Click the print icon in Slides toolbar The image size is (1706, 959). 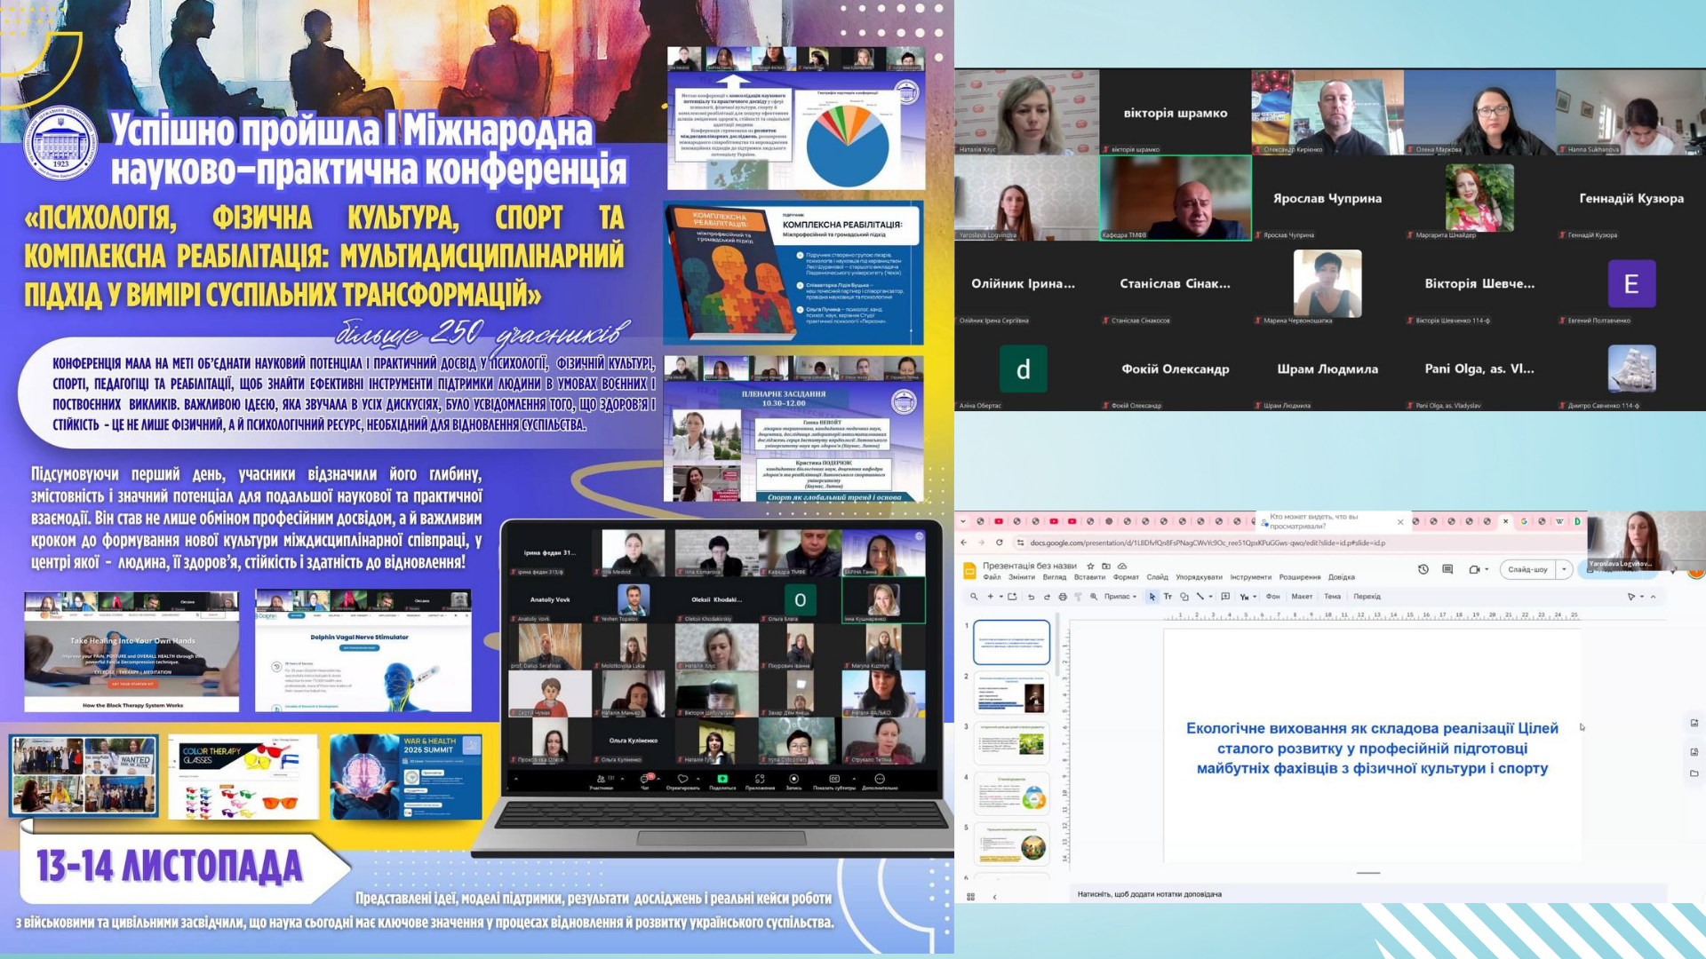point(1062,597)
